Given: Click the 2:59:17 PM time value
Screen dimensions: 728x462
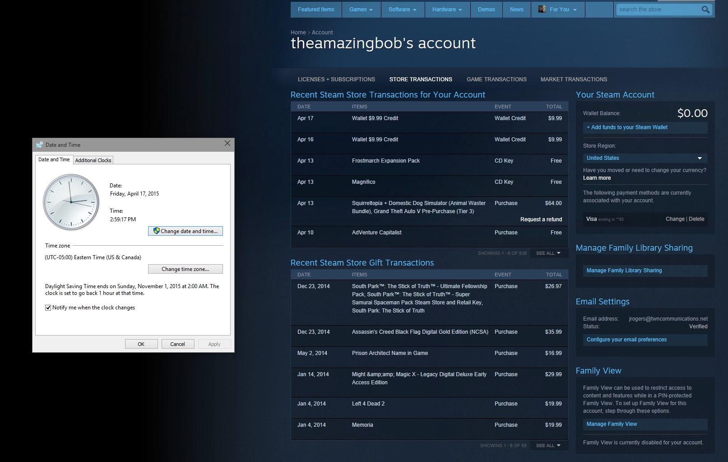Looking at the screenshot, I should (x=123, y=219).
